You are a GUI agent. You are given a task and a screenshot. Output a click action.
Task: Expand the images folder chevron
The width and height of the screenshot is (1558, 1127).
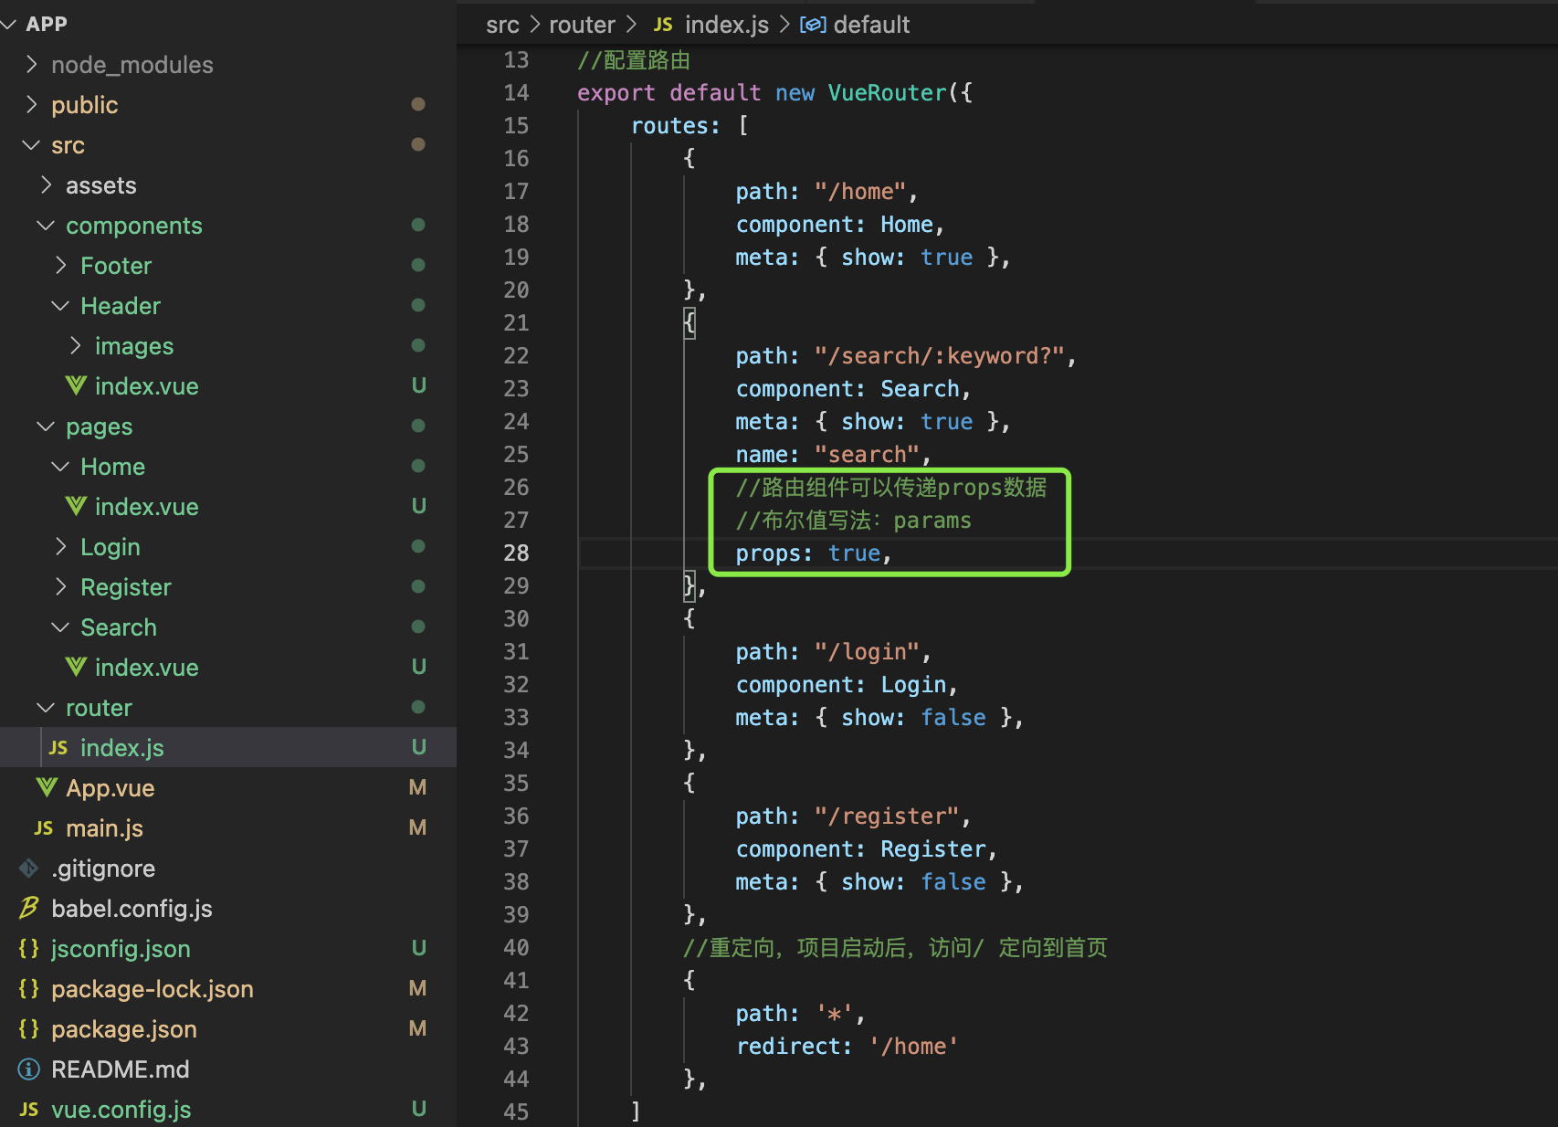coord(76,345)
